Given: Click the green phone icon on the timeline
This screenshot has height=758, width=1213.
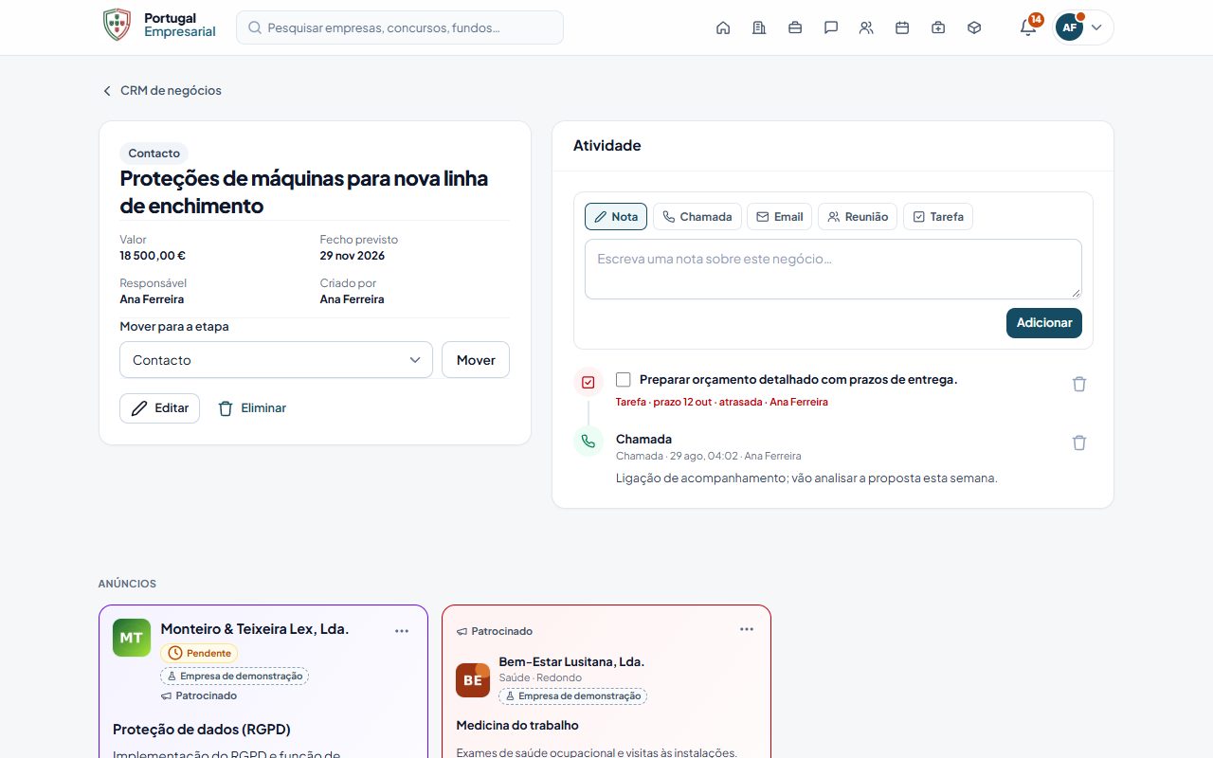Looking at the screenshot, I should pos(588,442).
